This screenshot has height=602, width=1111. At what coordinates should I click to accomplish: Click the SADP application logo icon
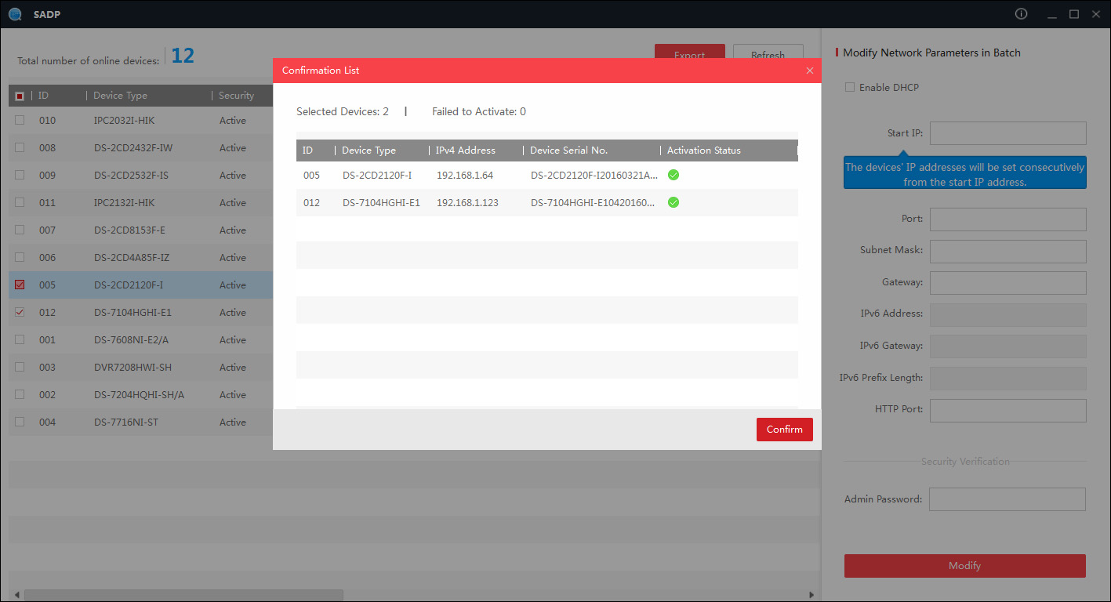coord(15,14)
